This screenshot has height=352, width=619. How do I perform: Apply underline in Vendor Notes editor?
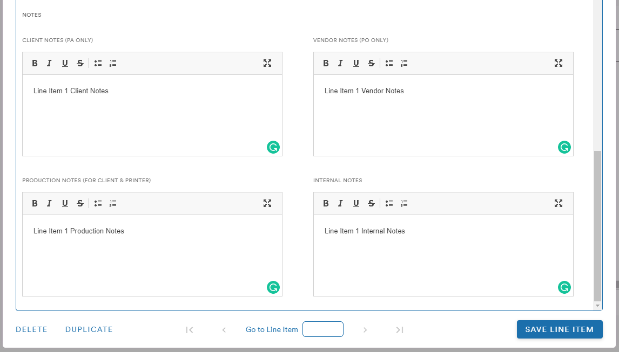coord(356,63)
